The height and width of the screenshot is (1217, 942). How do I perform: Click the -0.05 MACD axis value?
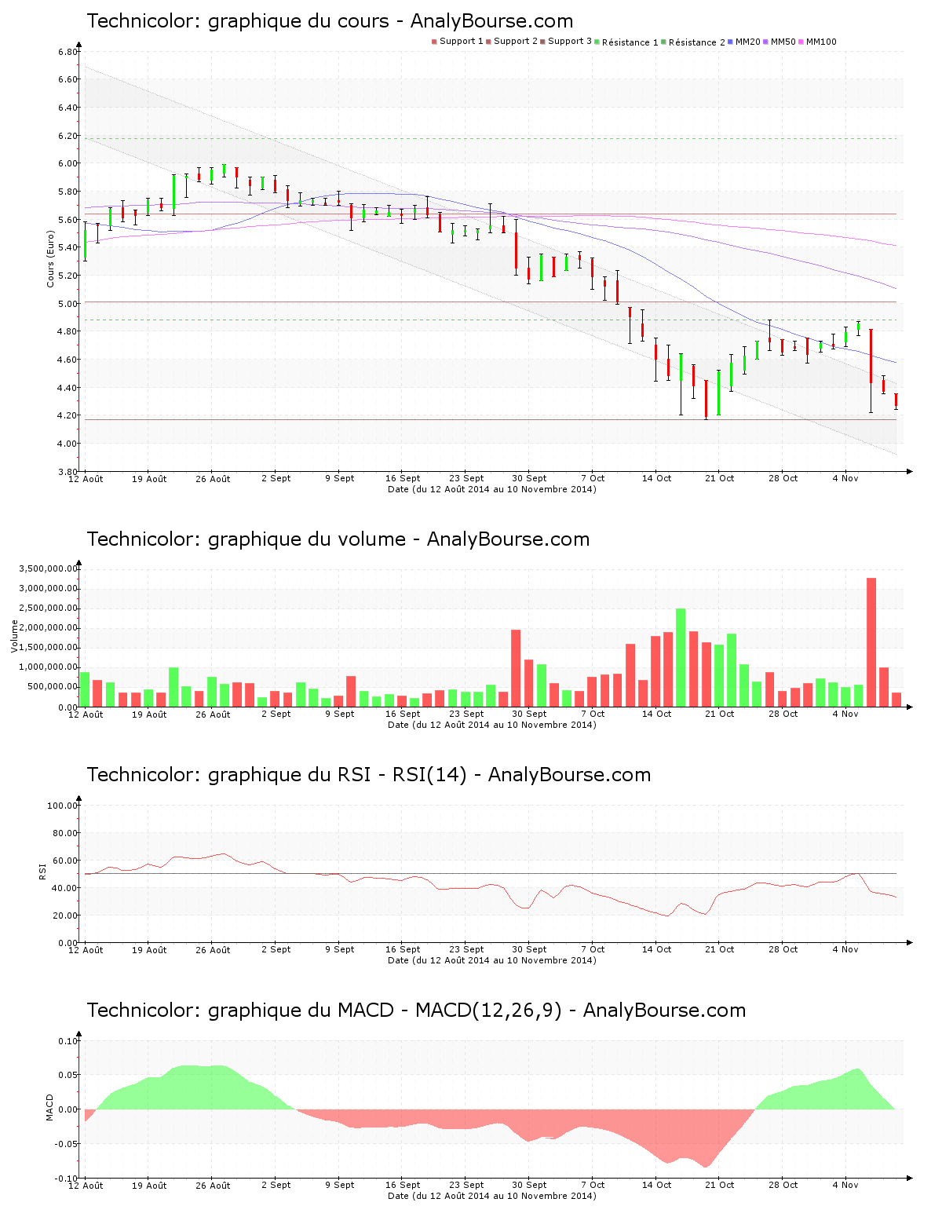[x=68, y=1144]
